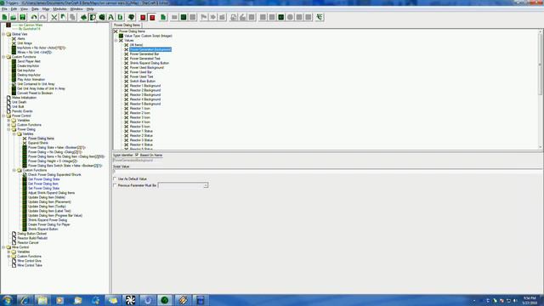This screenshot has height=306, width=544.
Task: Click the taskbar clock
Action: point(530,300)
